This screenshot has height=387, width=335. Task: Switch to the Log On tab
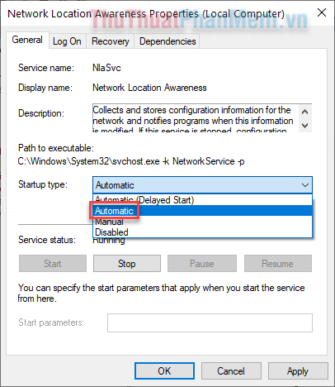(x=67, y=41)
